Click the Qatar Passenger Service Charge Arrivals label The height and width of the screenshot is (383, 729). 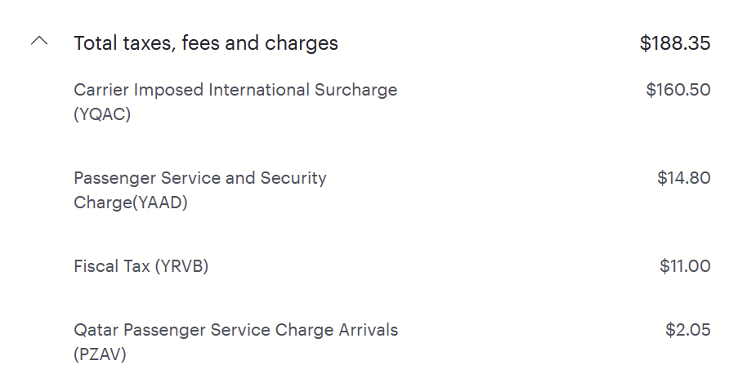coord(235,330)
